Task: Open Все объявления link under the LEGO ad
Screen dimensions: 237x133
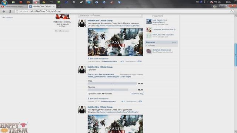Action: (x=62, y=31)
